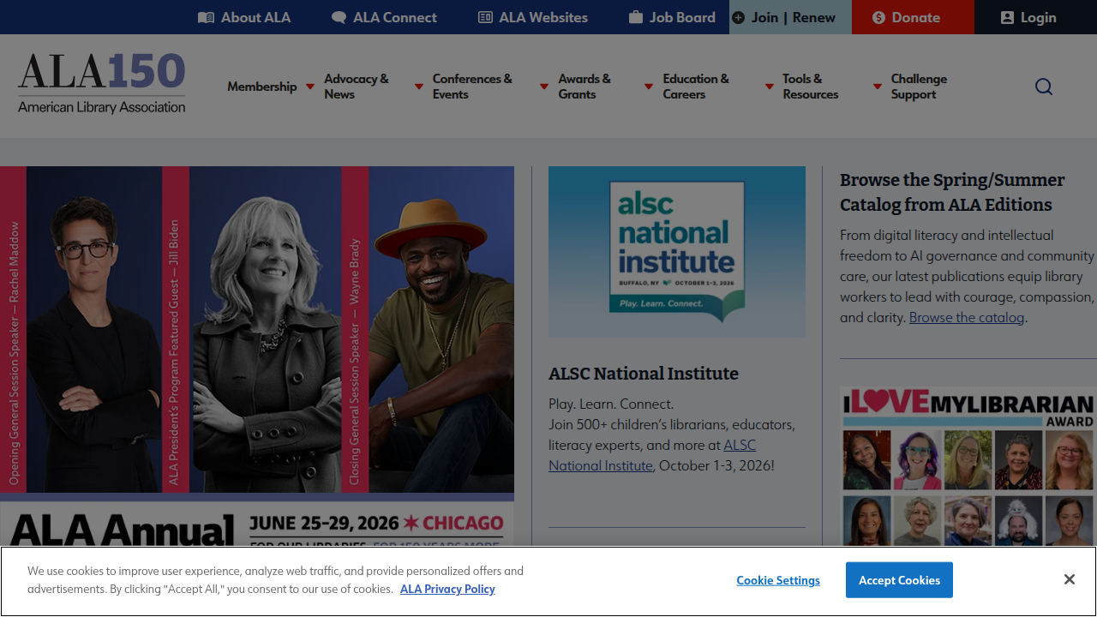Image resolution: width=1097 pixels, height=617 pixels.
Task: Click the Browse the Spring/Summer Catalog heading
Action: click(x=952, y=192)
